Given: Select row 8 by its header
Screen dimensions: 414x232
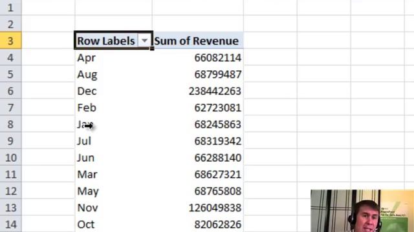Looking at the screenshot, I should point(10,124).
